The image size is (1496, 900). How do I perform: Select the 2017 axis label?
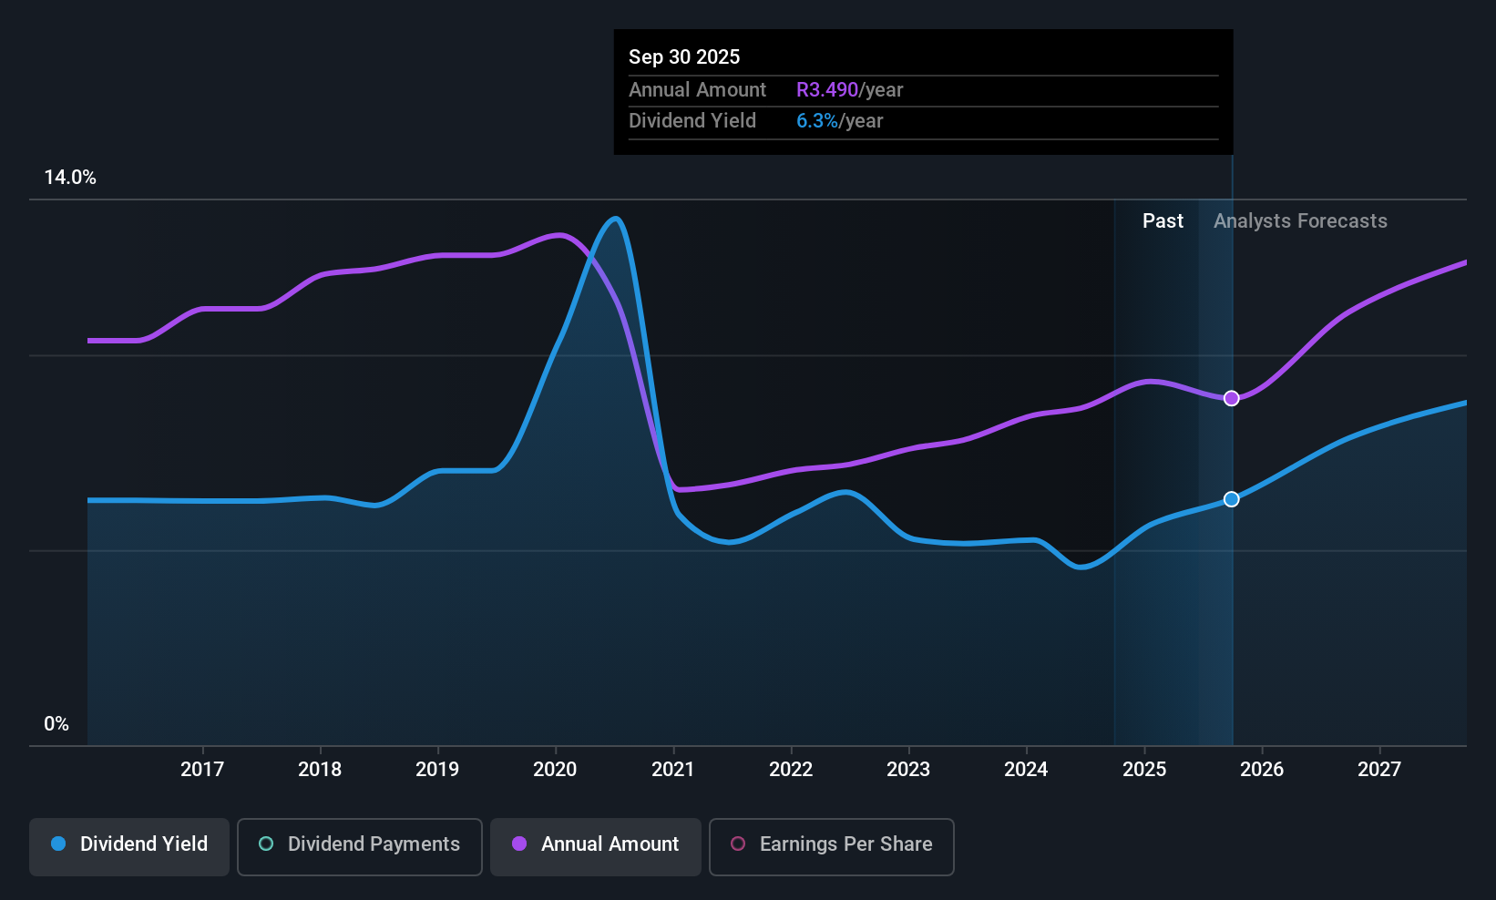[202, 770]
